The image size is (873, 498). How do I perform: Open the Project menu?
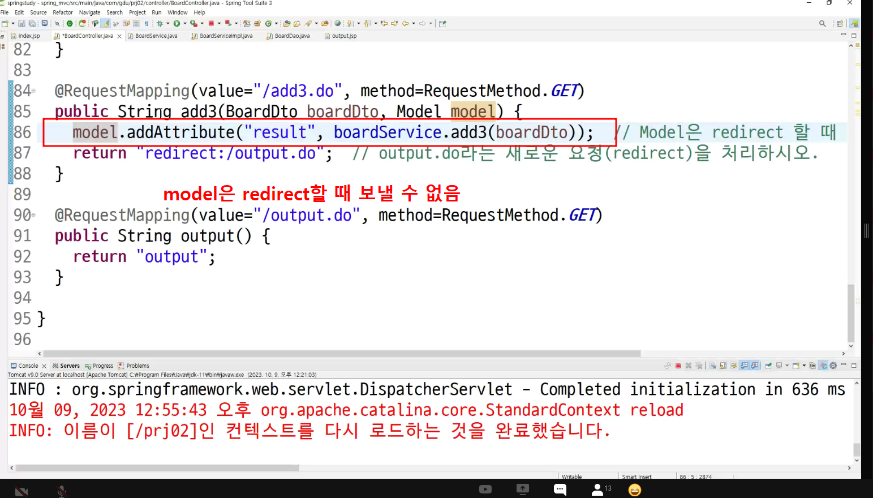coord(137,12)
